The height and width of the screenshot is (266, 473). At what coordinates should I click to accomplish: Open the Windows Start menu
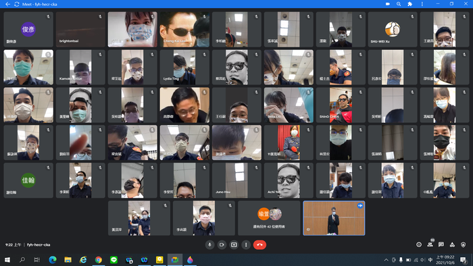[7, 260]
